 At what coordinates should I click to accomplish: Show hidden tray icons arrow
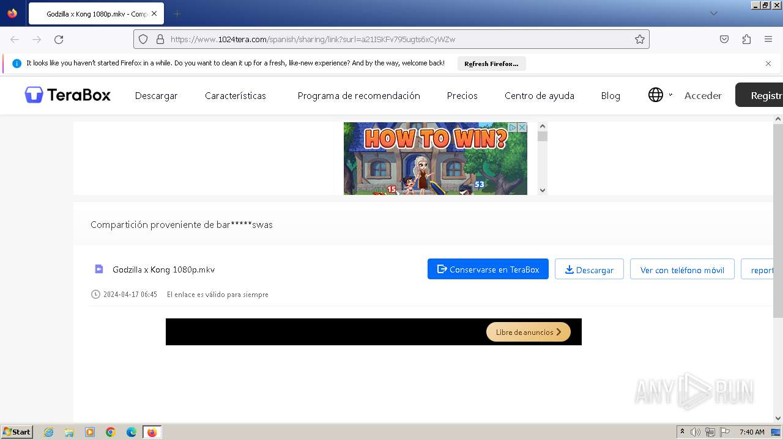coord(682,432)
